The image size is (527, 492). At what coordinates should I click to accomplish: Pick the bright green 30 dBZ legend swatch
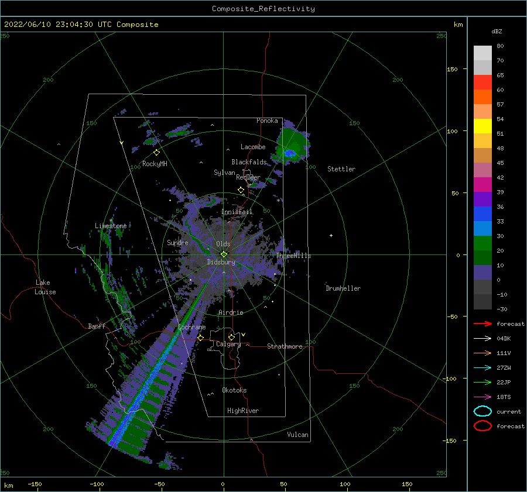pos(482,243)
